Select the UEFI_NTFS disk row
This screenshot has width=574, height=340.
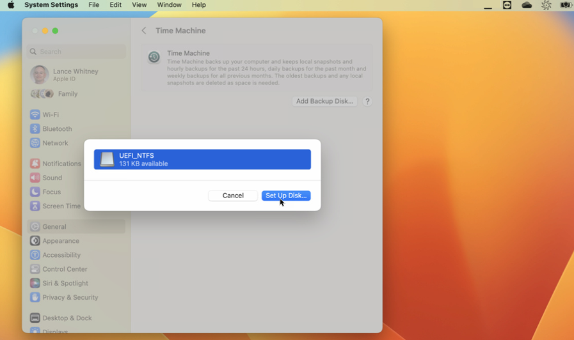click(202, 159)
